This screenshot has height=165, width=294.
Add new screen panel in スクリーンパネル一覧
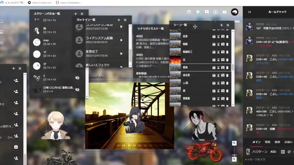[75, 14]
